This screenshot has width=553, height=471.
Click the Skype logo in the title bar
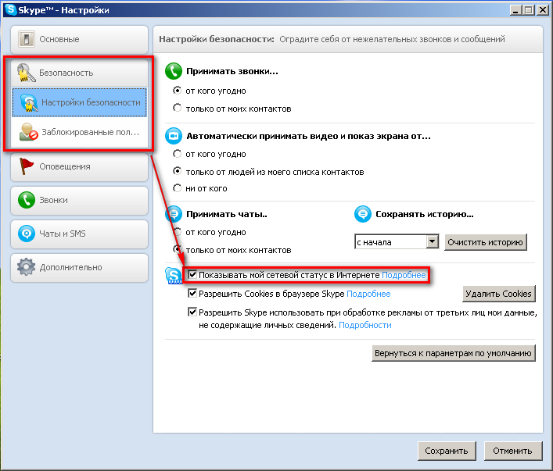(x=11, y=9)
